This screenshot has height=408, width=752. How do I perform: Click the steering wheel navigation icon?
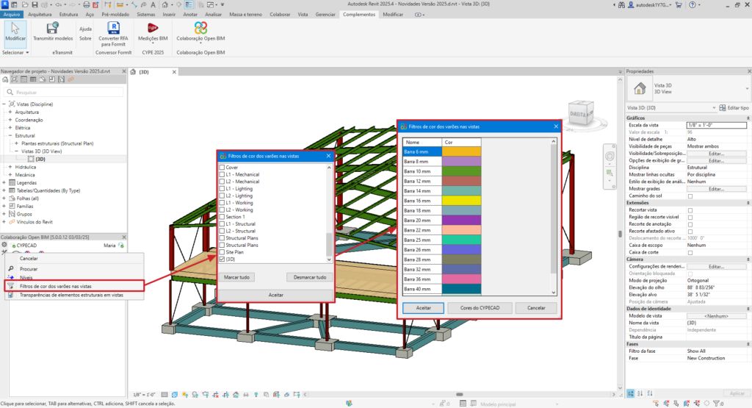(x=610, y=157)
